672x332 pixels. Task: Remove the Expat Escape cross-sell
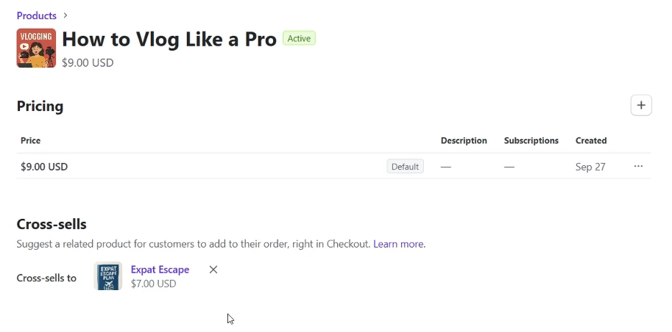coord(213,270)
